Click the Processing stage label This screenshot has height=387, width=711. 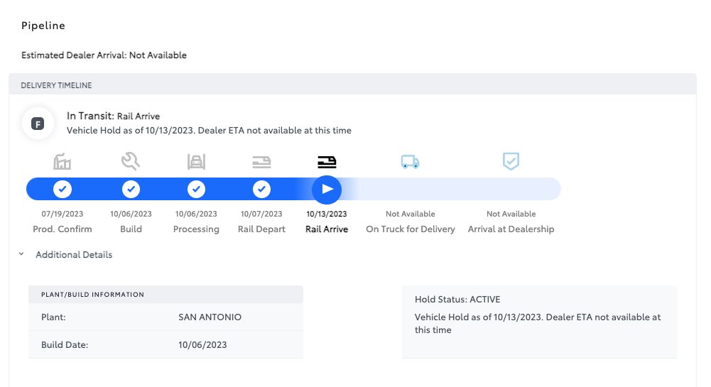(196, 229)
